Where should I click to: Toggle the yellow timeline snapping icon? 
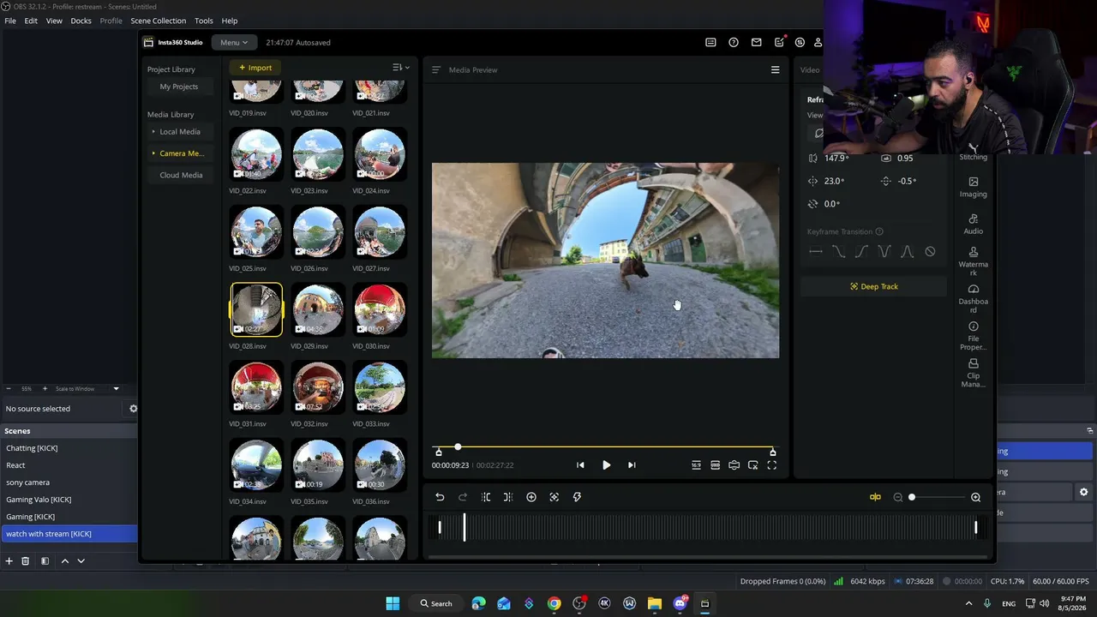click(x=875, y=497)
